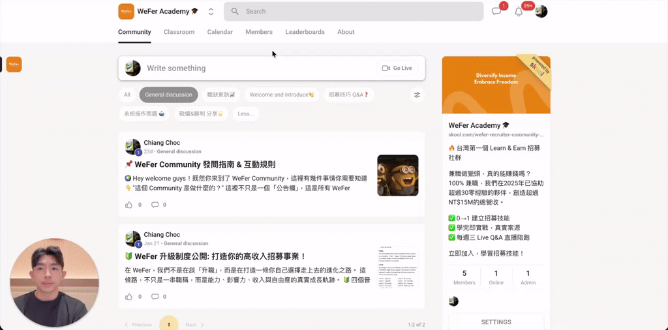This screenshot has width=668, height=330.
Task: Open profile avatar menu in header
Action: pos(541,12)
